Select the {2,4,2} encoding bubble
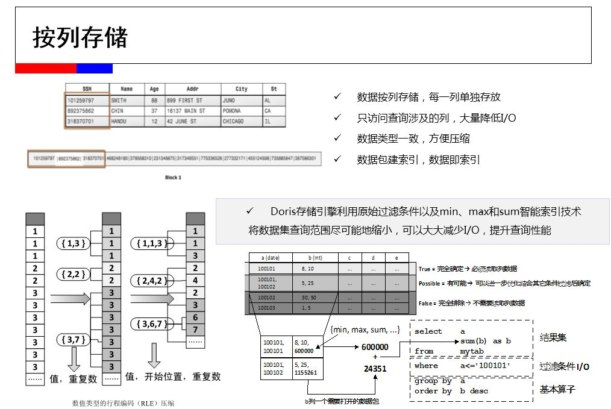Image resolution: width=611 pixels, height=409 pixels. (151, 279)
